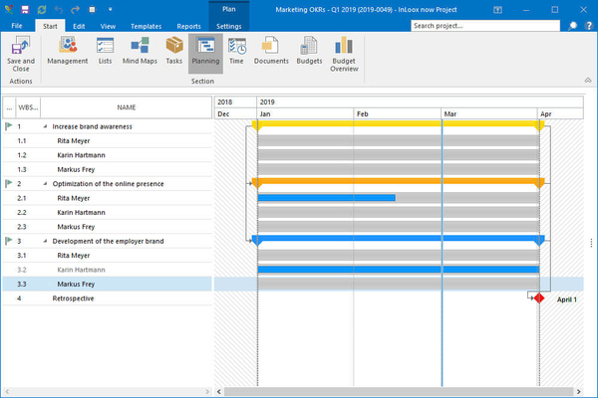Switch to the Edit tab
Viewport: 598px width, 398px height.
click(79, 26)
